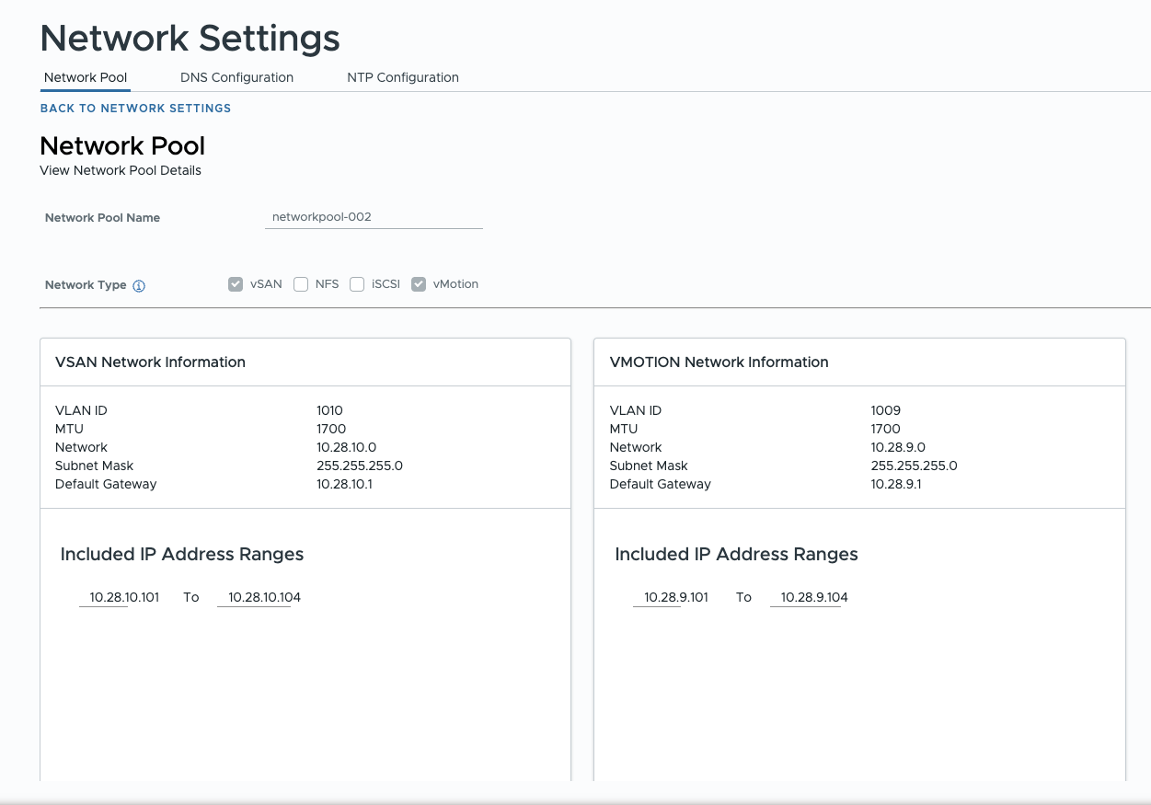Click the vMotion range end 10.28.9.104 field

813,596
